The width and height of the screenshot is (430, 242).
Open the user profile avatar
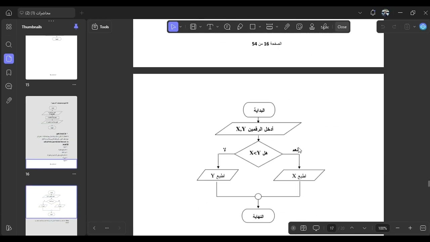click(385, 13)
